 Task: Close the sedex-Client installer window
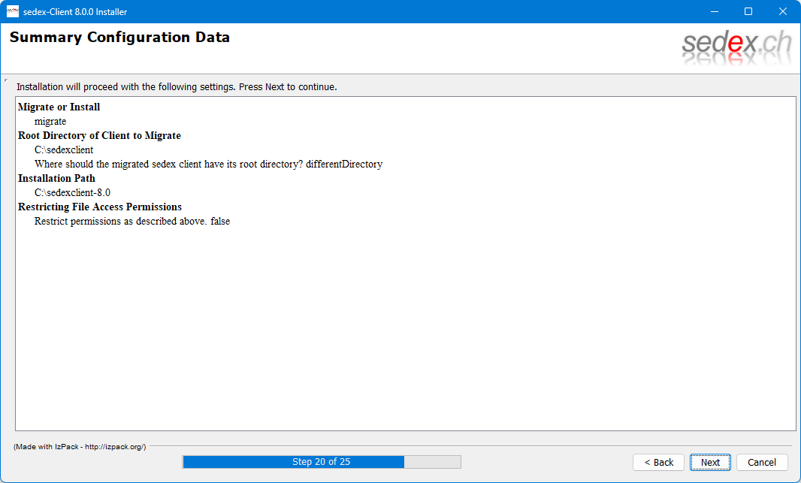(x=783, y=11)
